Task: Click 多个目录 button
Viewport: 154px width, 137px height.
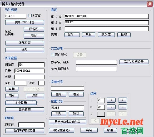Action: coord(21,103)
